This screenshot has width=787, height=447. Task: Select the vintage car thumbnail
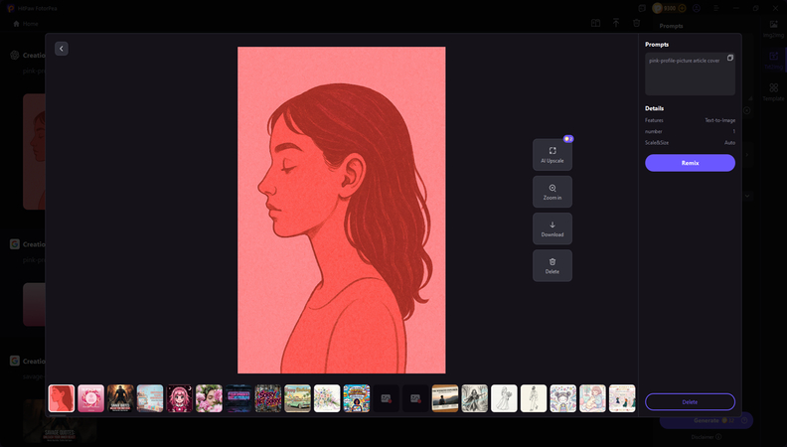[x=297, y=398]
